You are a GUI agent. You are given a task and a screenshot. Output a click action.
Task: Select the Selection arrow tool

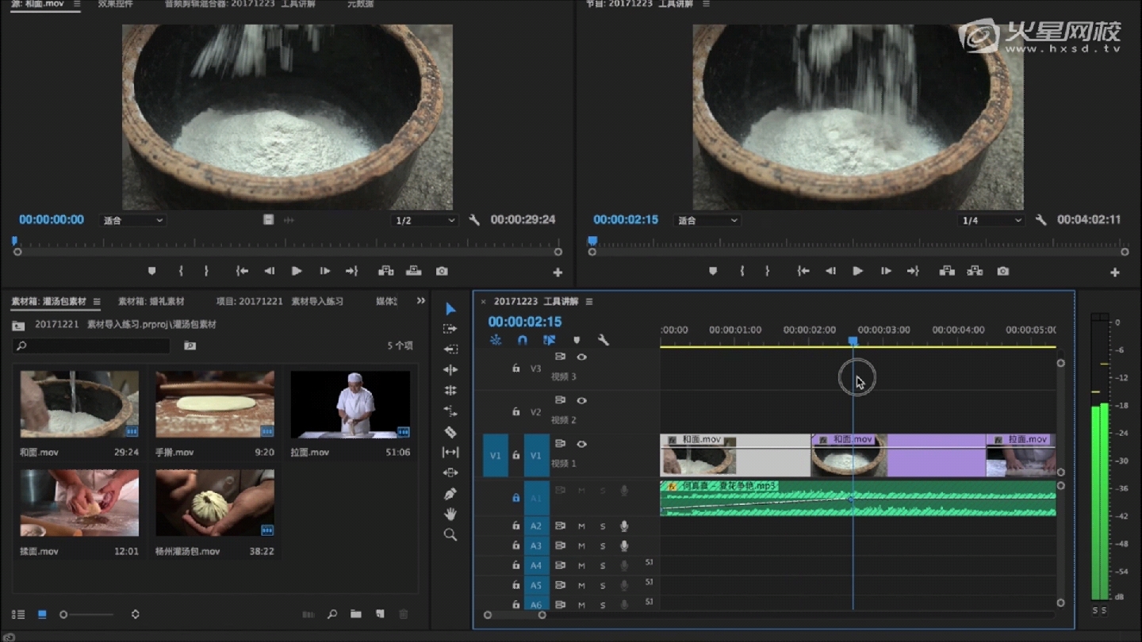tap(450, 308)
